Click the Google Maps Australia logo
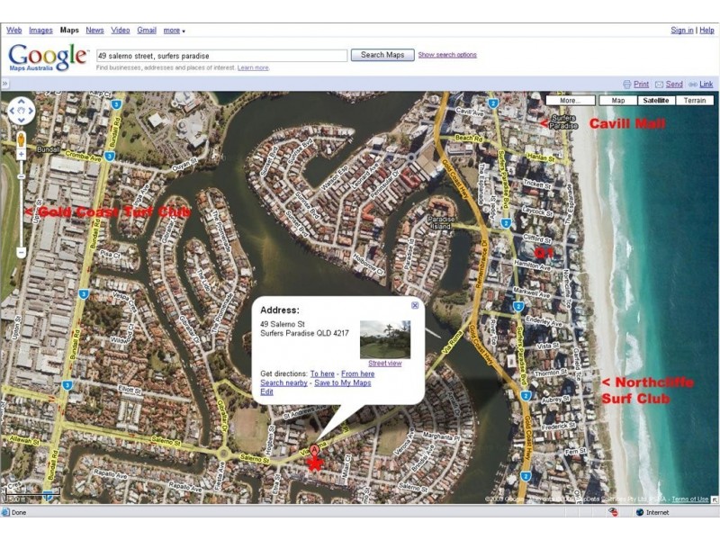Screen dimensions: 720x540 [x=48, y=57]
